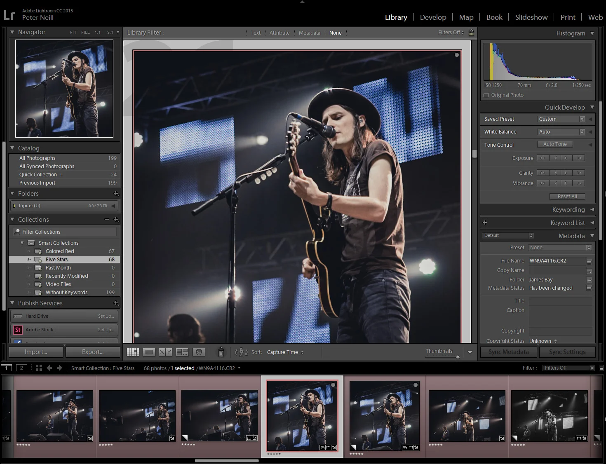
Task: Open the Book module
Action: click(x=494, y=17)
